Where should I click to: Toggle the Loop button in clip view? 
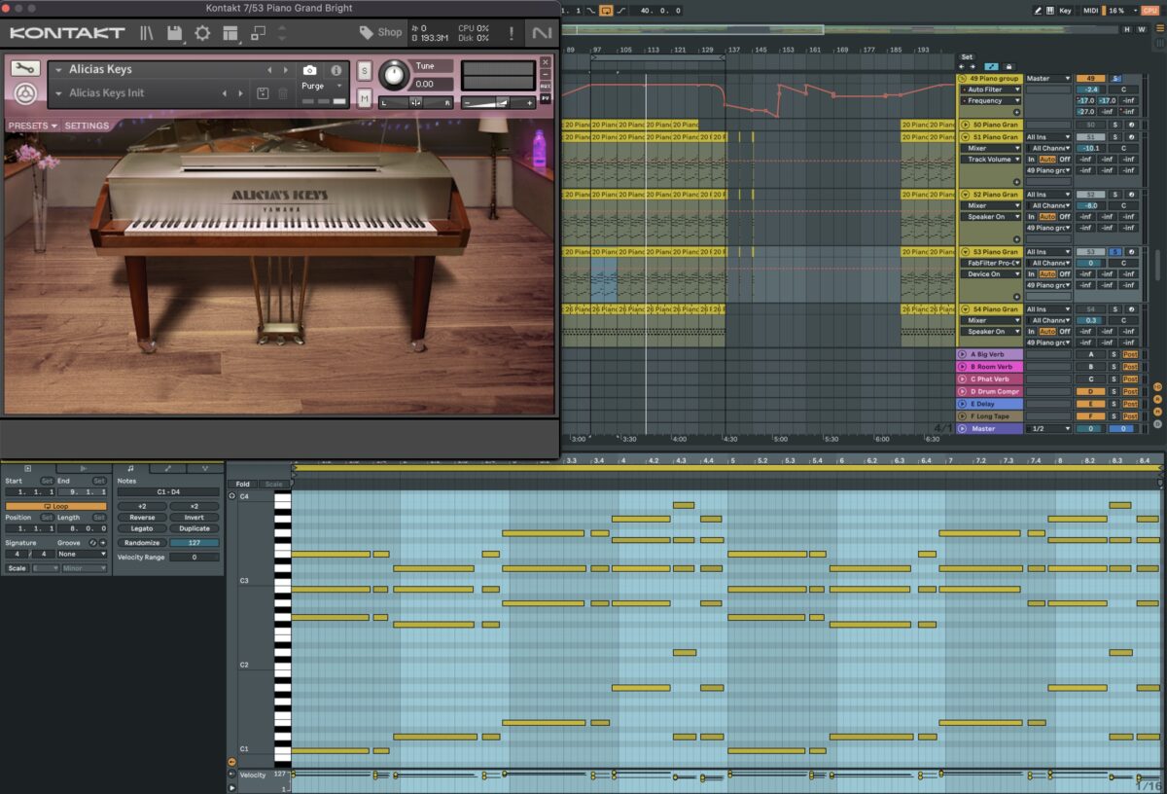(x=56, y=506)
